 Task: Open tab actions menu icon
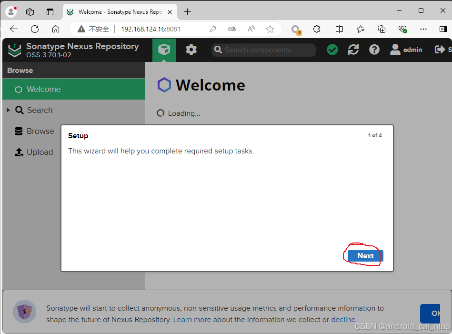tap(50, 11)
